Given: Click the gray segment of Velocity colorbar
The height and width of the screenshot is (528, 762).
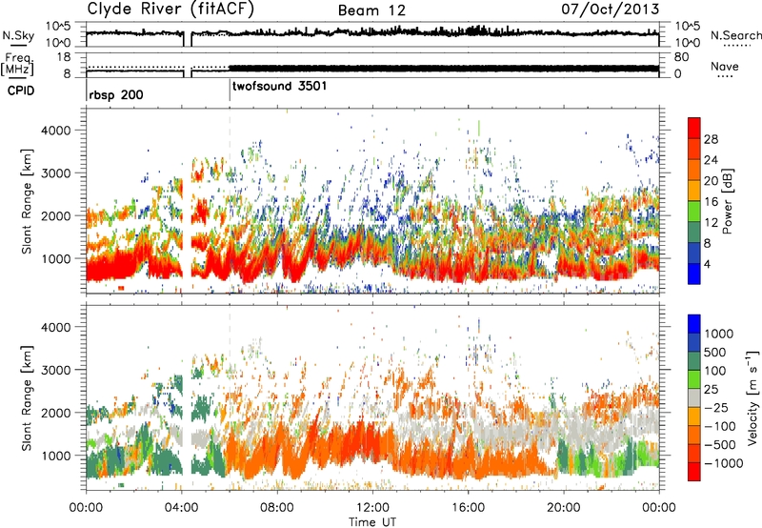Looking at the screenshot, I should pyautogui.click(x=694, y=397).
